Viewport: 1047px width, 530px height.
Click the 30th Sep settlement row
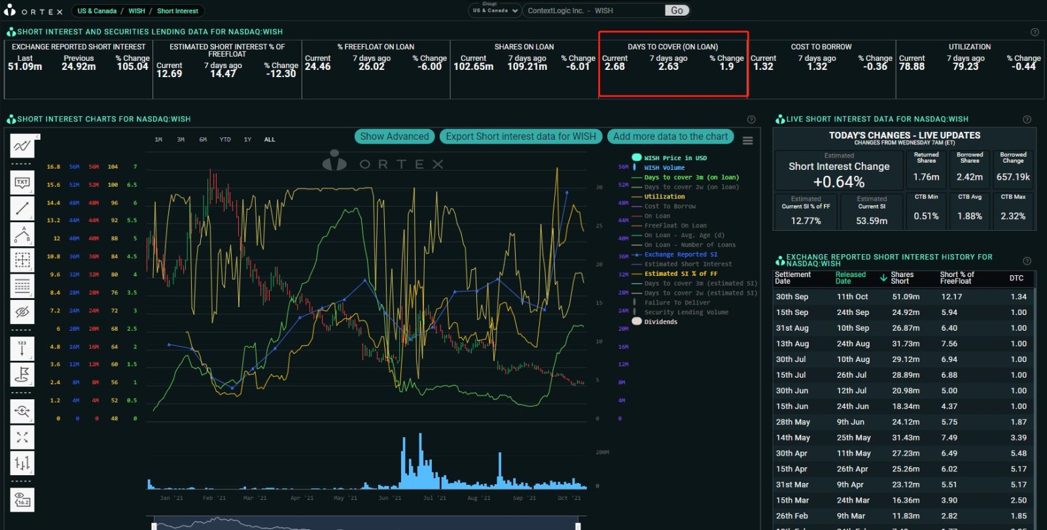click(904, 297)
